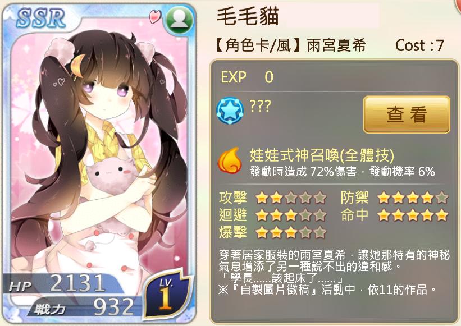Click the Cost :7 label
This screenshot has width=461, height=326.
click(x=419, y=46)
